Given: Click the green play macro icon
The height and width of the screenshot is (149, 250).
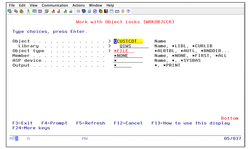Looking at the screenshot, I should 65,11.
